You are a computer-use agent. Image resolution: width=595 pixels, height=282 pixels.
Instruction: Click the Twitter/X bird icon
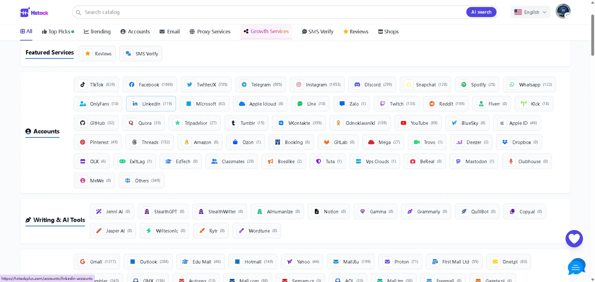pos(190,84)
